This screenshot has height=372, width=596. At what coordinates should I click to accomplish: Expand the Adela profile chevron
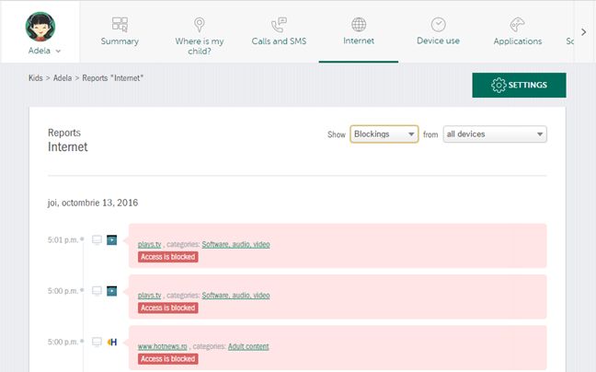tap(58, 51)
